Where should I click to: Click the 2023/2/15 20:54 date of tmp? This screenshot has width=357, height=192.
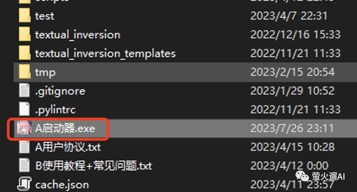[x=292, y=72]
